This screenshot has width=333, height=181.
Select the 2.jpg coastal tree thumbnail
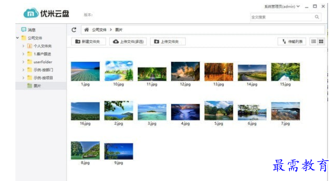119,110
